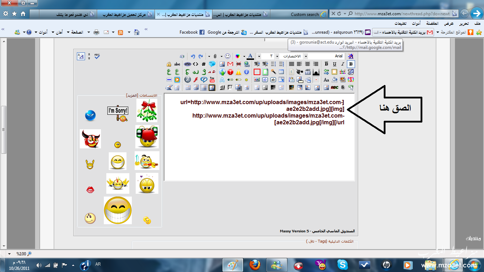Expand the font size dropdown

259,56
